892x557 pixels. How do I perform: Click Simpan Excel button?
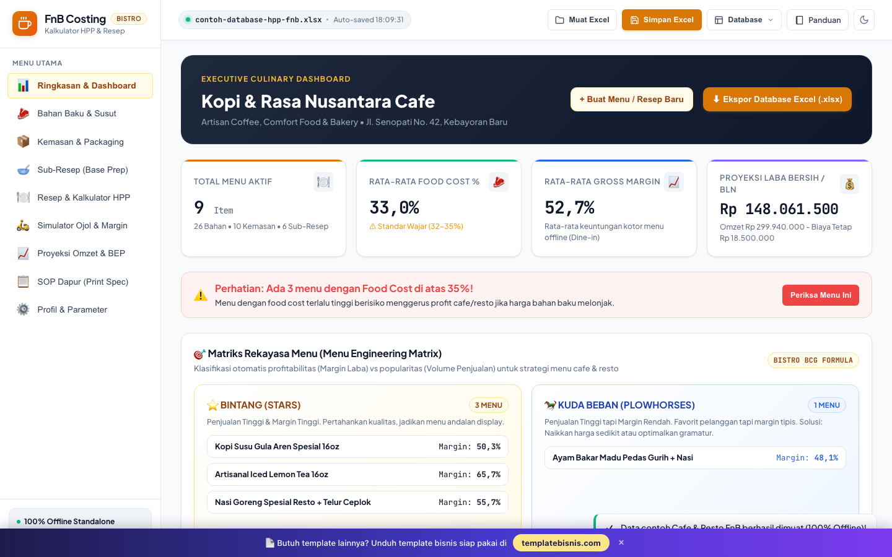pyautogui.click(x=662, y=20)
